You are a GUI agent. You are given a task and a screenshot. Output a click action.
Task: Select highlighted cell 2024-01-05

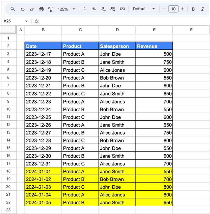pos(43,202)
